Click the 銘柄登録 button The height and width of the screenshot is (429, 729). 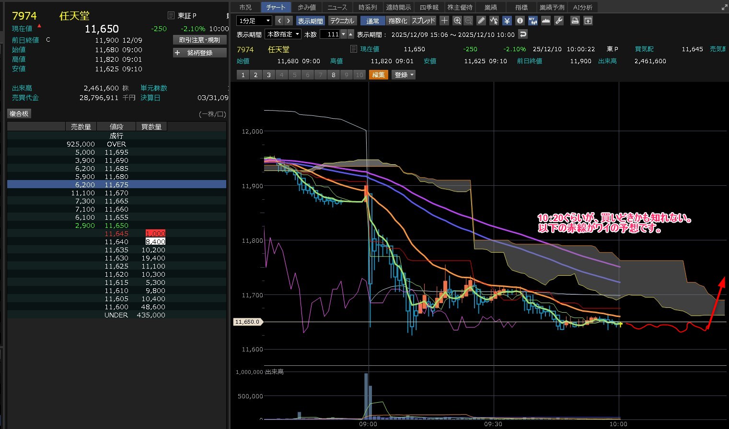coord(199,53)
